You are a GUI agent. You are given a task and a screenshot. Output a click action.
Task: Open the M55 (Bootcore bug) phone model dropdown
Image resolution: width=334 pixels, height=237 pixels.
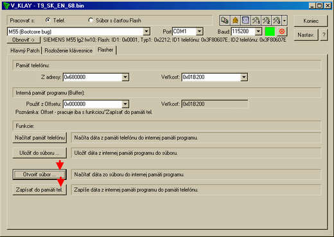tap(146, 31)
